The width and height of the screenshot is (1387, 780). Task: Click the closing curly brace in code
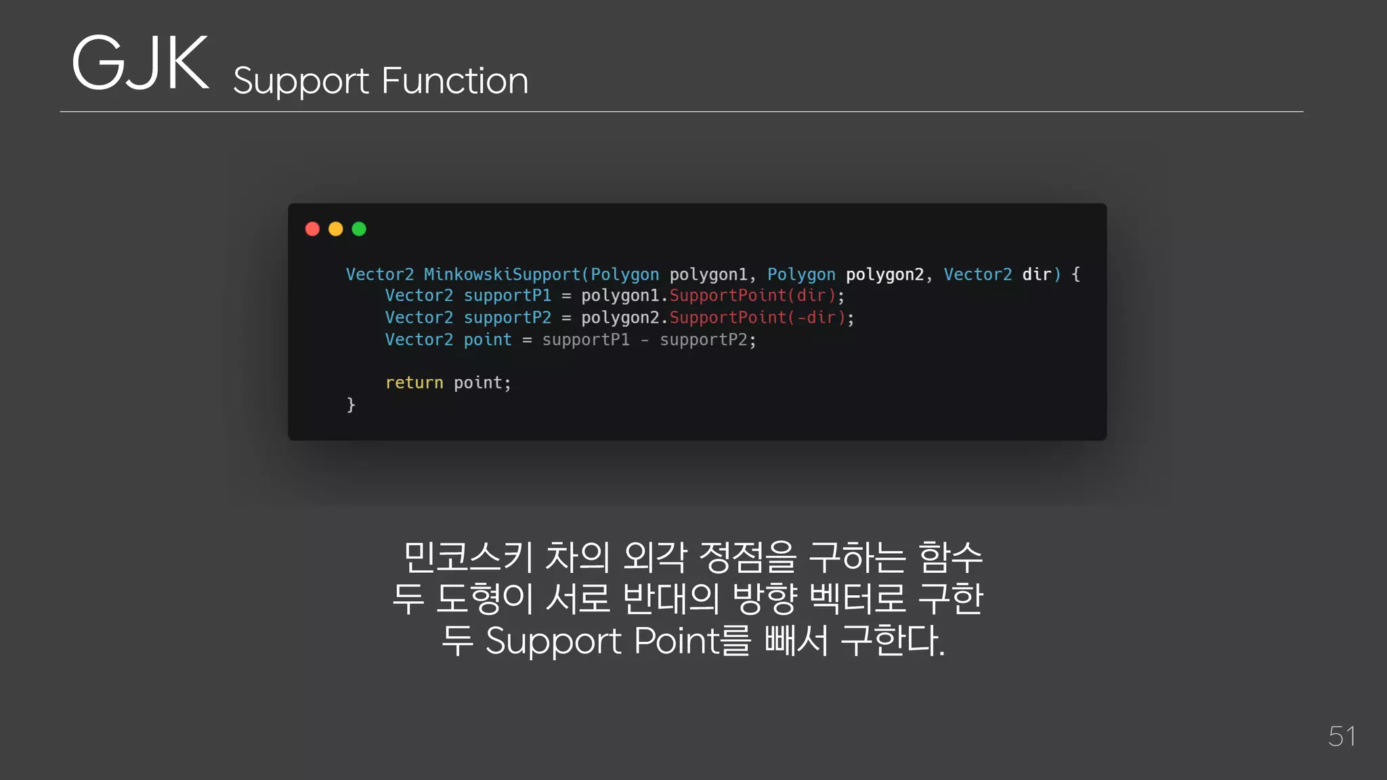351,405
